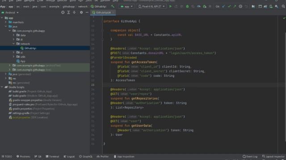Run the app with the green play icon

click(170, 6)
